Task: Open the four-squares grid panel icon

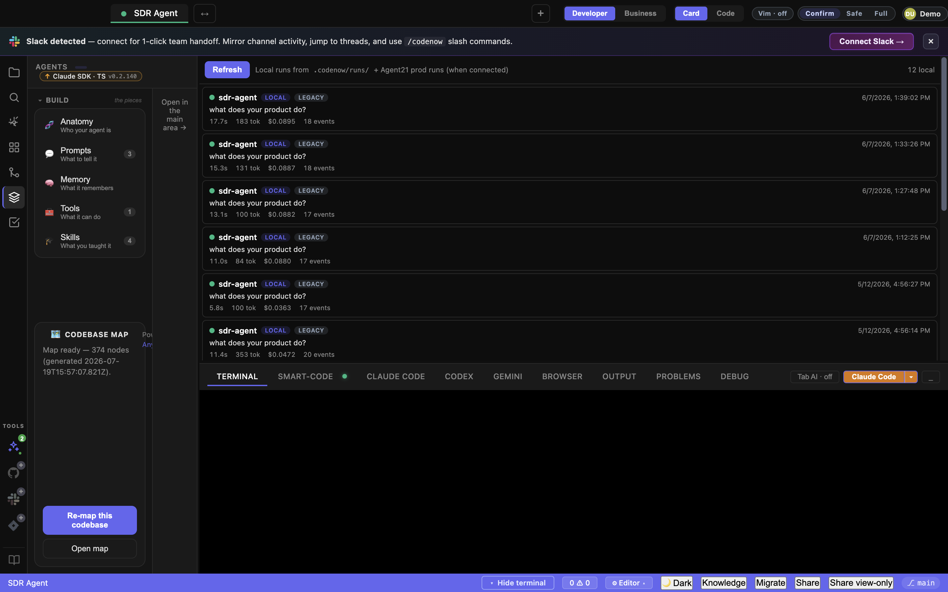Action: [x=14, y=147]
